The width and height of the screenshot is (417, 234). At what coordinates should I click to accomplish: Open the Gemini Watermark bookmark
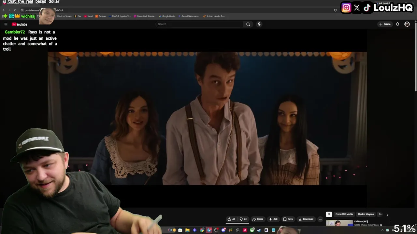tap(189, 16)
